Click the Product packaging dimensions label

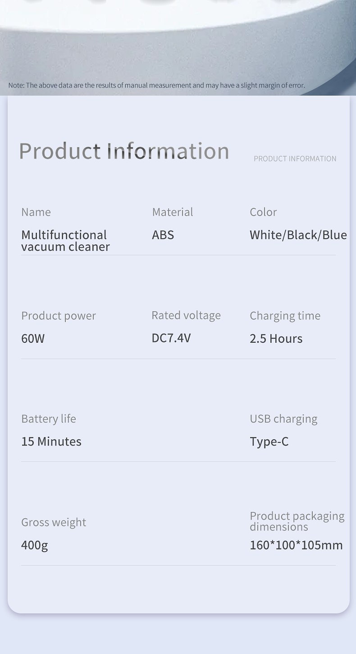[x=297, y=521]
